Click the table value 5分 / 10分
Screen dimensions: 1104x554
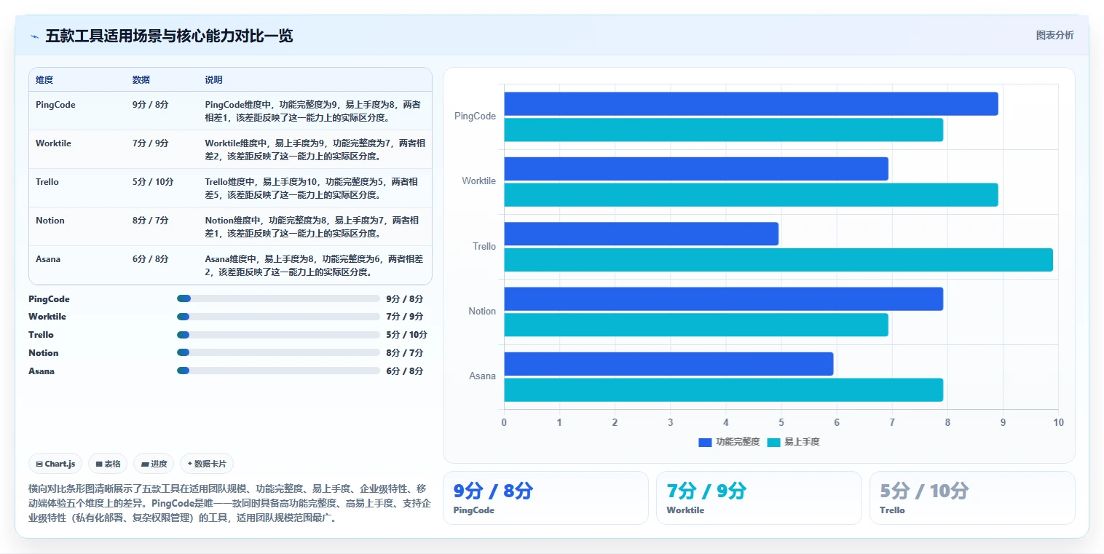point(153,182)
